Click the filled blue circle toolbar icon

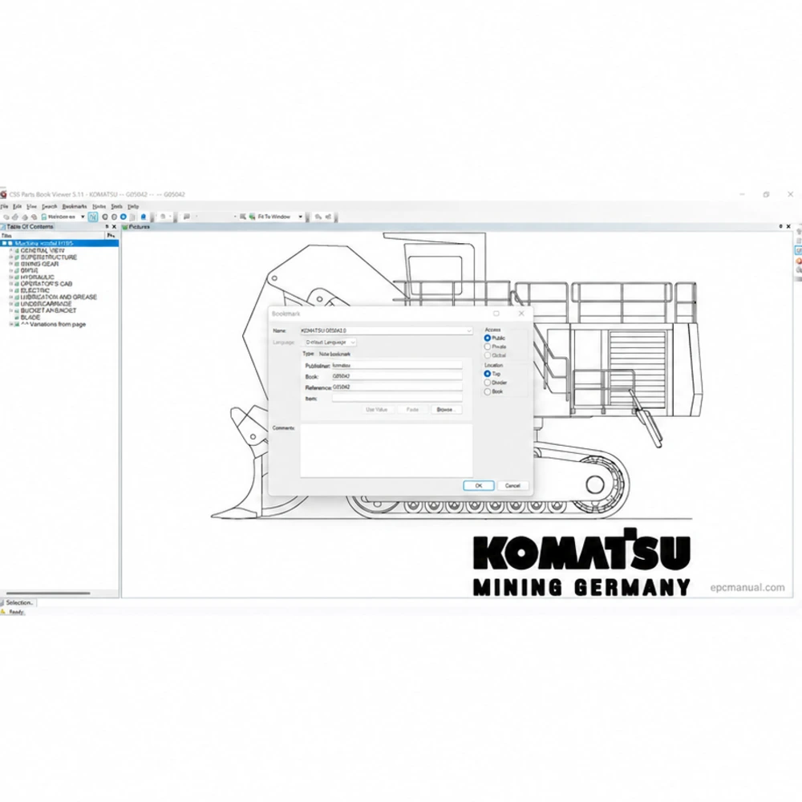[124, 217]
